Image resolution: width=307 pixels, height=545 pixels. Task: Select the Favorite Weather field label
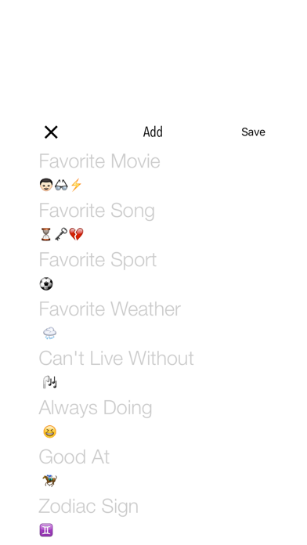click(x=110, y=309)
